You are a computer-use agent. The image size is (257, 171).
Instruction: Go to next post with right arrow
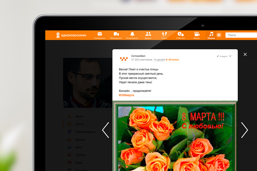(244, 130)
